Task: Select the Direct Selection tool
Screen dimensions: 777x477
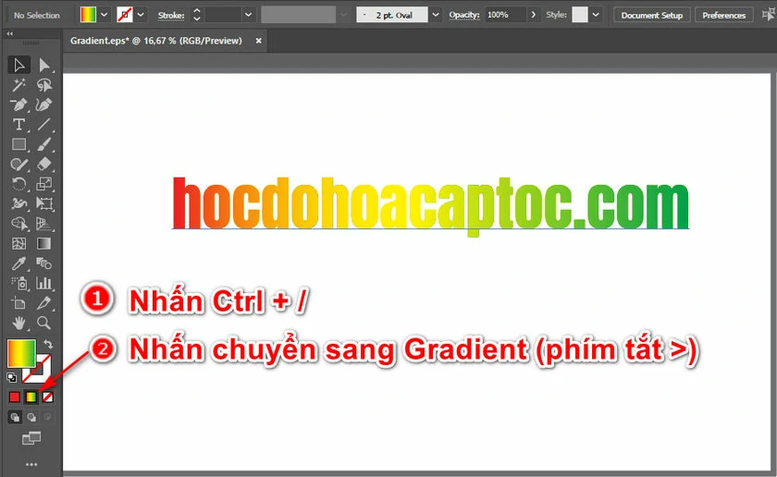Action: [x=44, y=66]
